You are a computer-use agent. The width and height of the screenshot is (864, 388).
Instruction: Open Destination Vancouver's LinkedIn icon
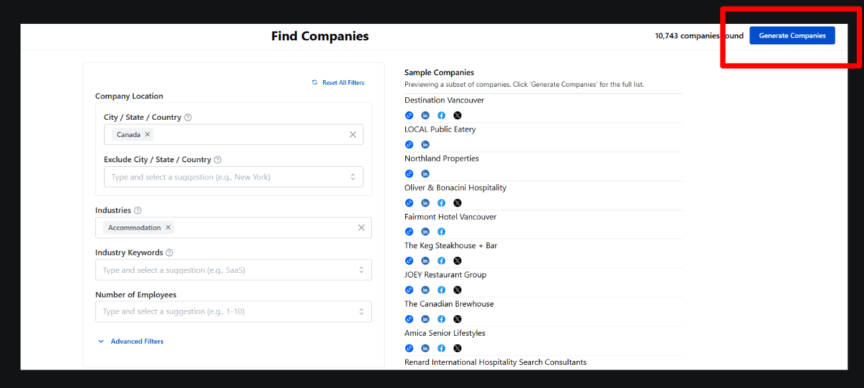(425, 115)
